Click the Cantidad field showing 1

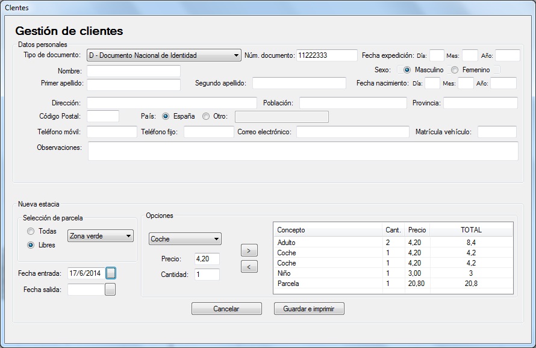pos(207,275)
